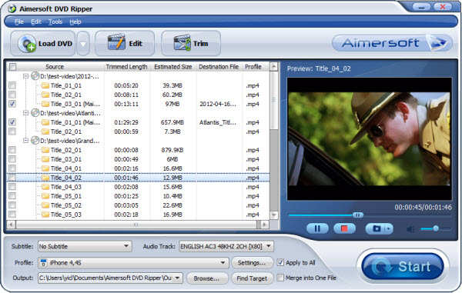
Task: Check the Title_05_01 row checkbox
Action: [x=12, y=196]
